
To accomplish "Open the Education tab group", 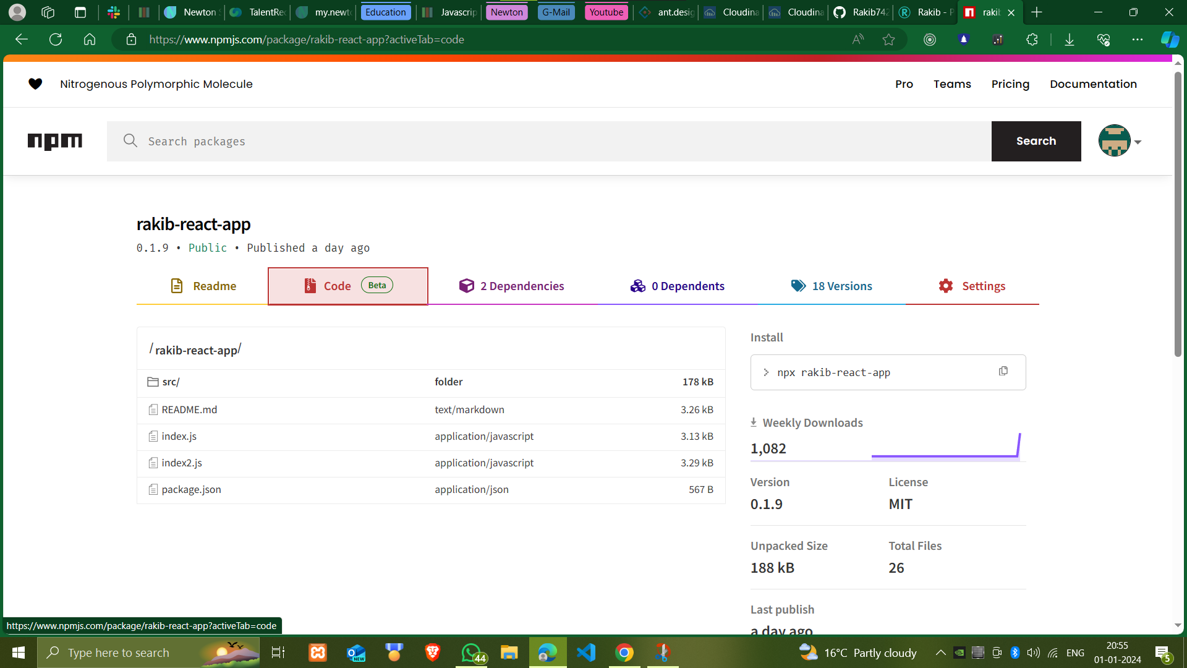I will click(385, 12).
